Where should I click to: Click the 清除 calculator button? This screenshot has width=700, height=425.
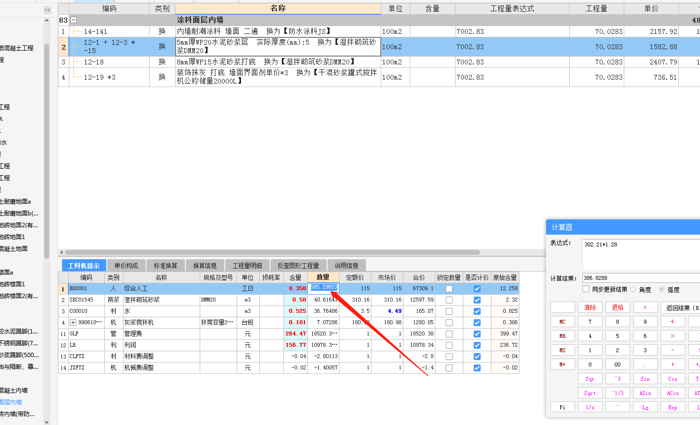point(590,307)
